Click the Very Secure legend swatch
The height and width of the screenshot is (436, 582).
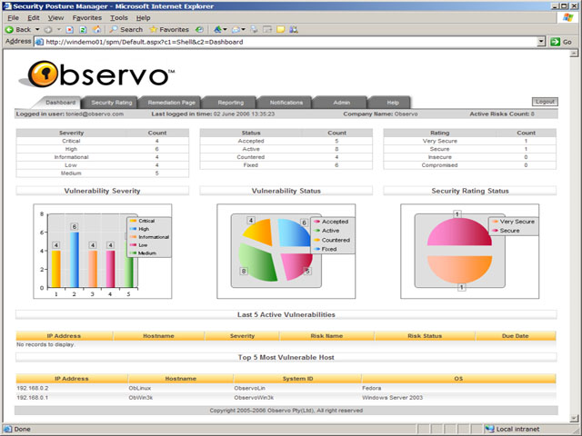[495, 222]
